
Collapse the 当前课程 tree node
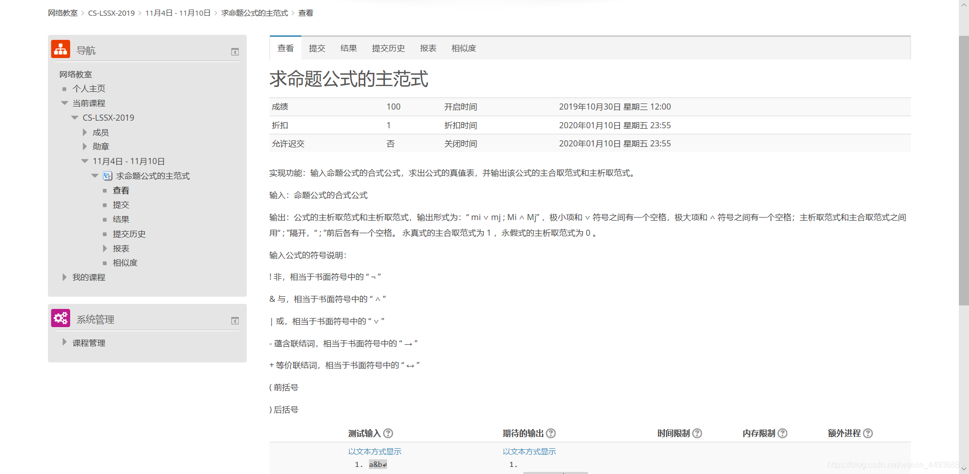(x=65, y=103)
